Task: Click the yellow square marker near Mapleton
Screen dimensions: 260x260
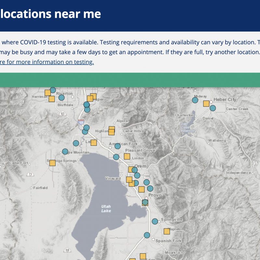Action: 167,231
